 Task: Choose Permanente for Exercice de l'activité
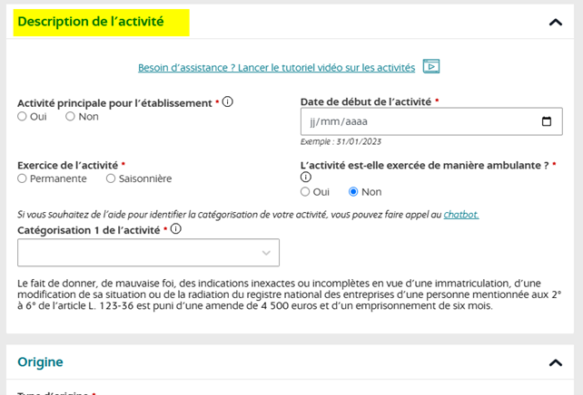pyautogui.click(x=23, y=178)
